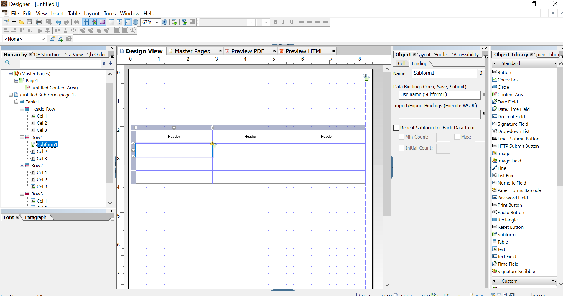Select the Text Field object in Object Library
This screenshot has height=296, width=563.
pos(507,256)
